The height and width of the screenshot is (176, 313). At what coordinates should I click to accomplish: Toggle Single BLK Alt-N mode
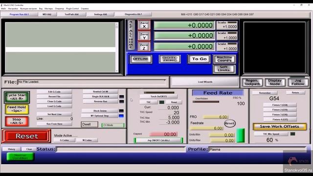[100, 96]
